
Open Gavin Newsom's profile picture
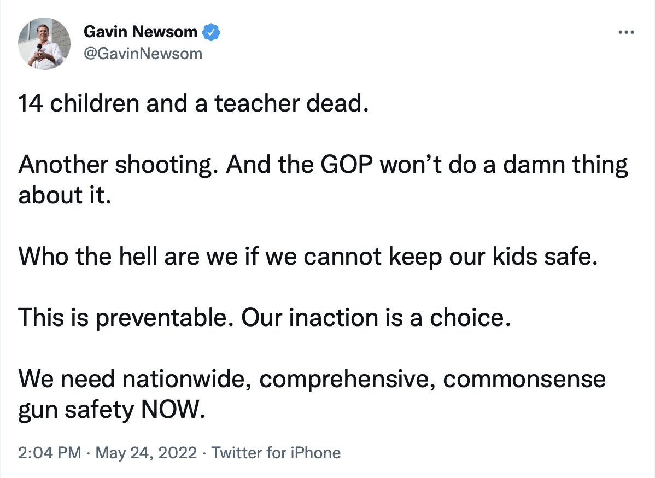44,43
